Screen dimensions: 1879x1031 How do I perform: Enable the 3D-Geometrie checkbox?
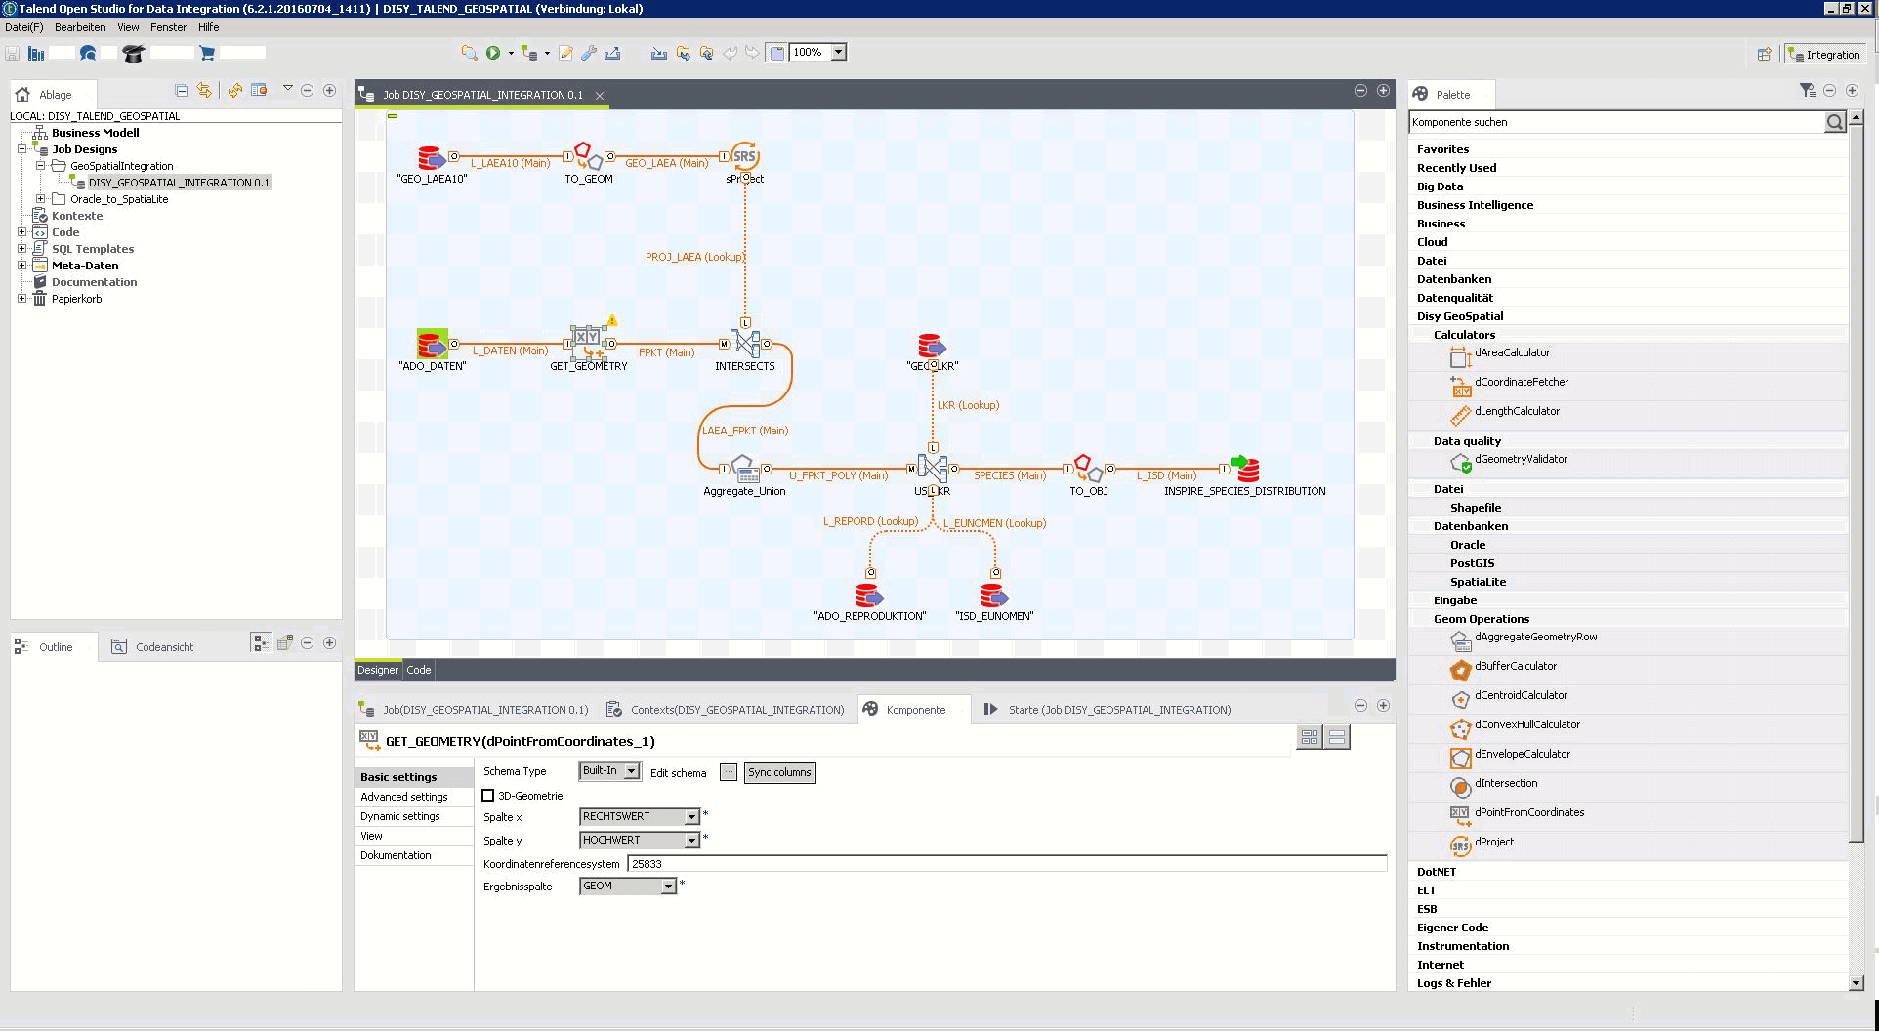488,796
